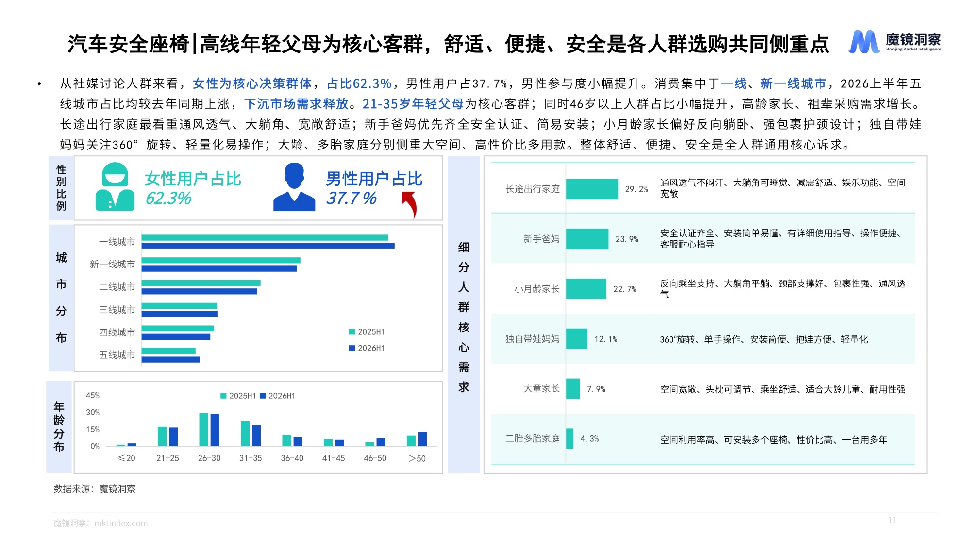
Task: Click the 22.7% bar value
Action: coord(624,289)
